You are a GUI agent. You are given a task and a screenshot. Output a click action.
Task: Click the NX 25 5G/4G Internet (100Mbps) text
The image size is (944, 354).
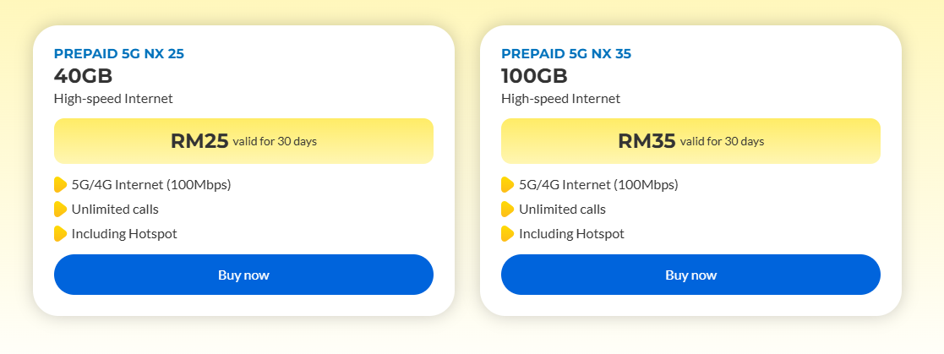tap(151, 185)
